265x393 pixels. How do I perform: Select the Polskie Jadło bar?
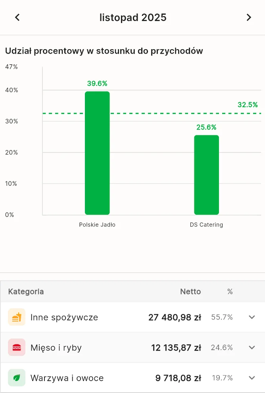[97, 153]
